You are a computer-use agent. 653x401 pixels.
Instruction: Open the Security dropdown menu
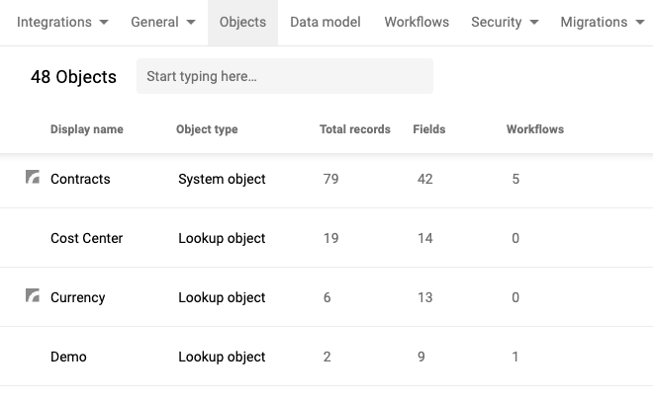pyautogui.click(x=505, y=22)
